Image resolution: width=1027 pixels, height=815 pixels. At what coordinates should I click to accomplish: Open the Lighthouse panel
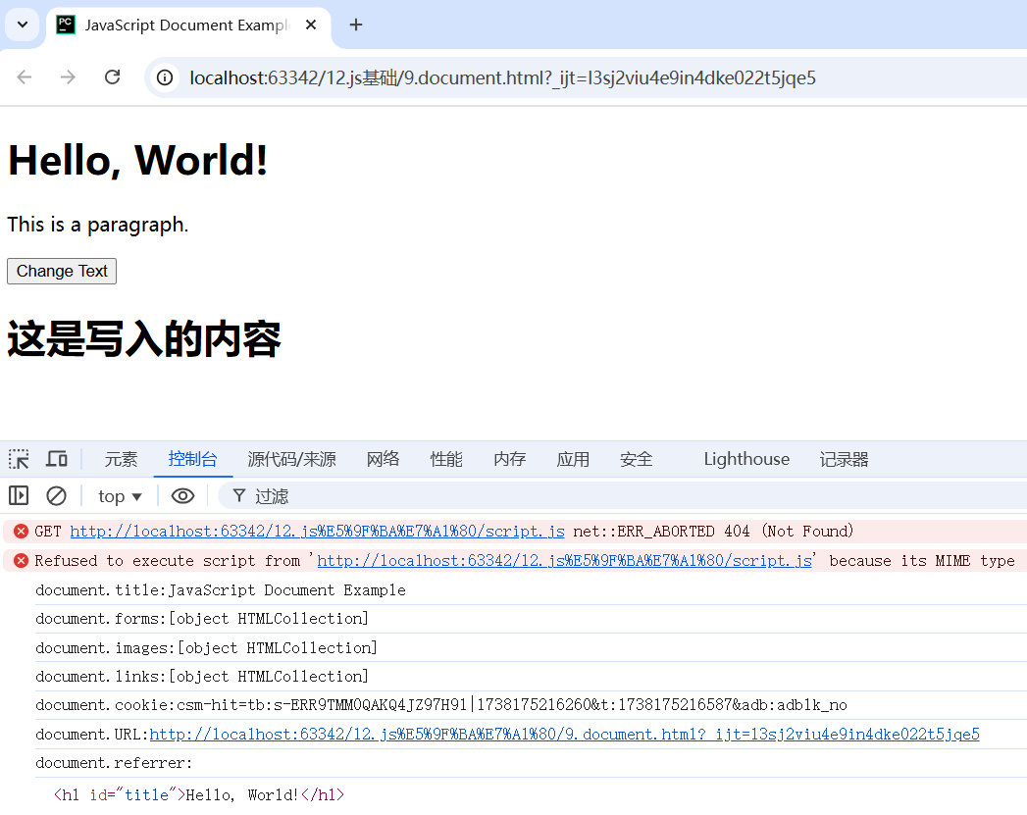[x=745, y=458]
